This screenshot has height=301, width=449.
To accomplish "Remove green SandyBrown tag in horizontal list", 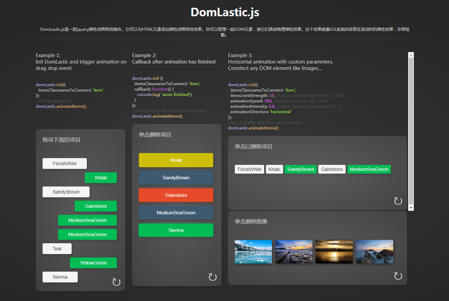I will click(300, 169).
